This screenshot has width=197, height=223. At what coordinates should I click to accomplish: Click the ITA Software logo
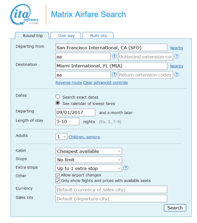(x=24, y=15)
